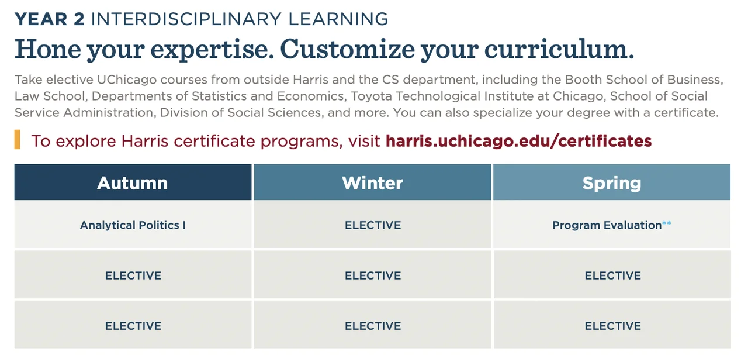
Task: Click the Analytical Politics I course cell
Action: tap(133, 225)
